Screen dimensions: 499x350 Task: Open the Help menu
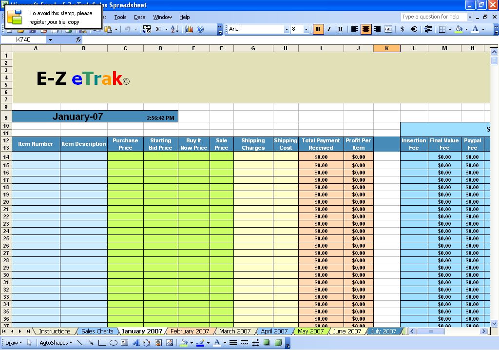click(x=184, y=17)
